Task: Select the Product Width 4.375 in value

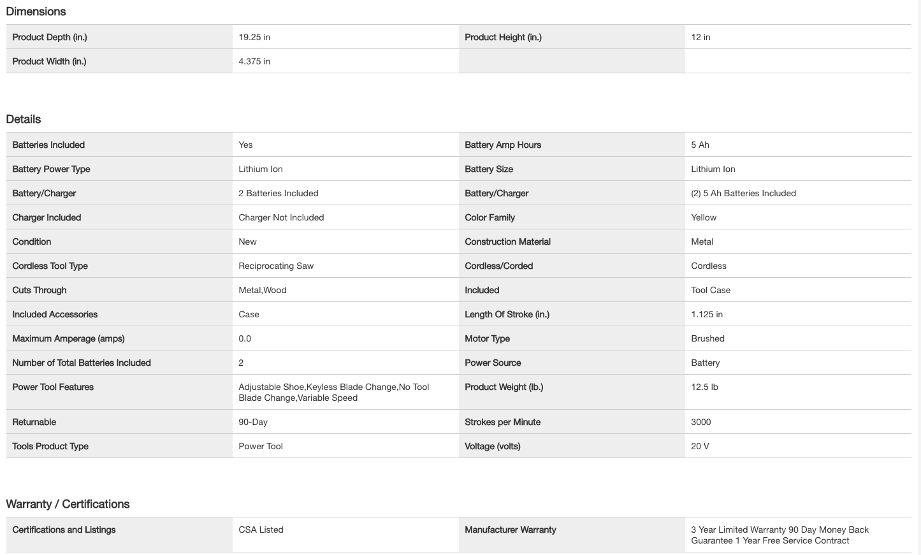Action: (254, 61)
